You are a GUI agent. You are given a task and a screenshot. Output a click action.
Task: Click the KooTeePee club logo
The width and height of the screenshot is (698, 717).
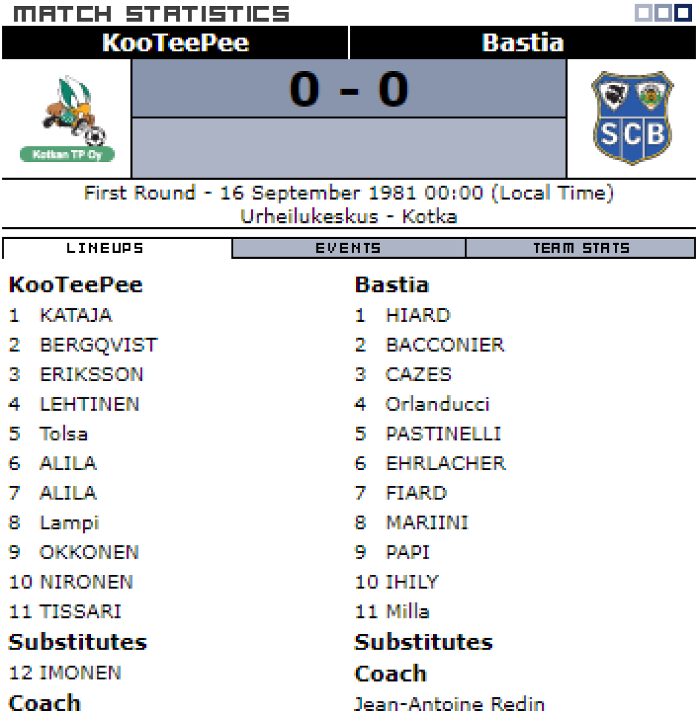click(66, 119)
